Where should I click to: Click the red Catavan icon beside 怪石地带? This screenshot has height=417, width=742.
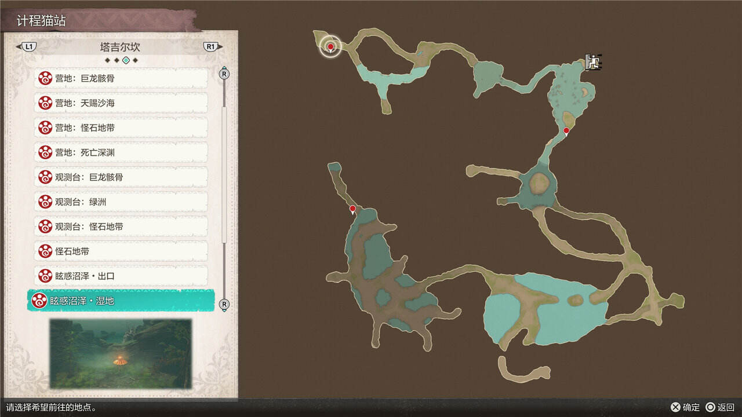coord(45,251)
